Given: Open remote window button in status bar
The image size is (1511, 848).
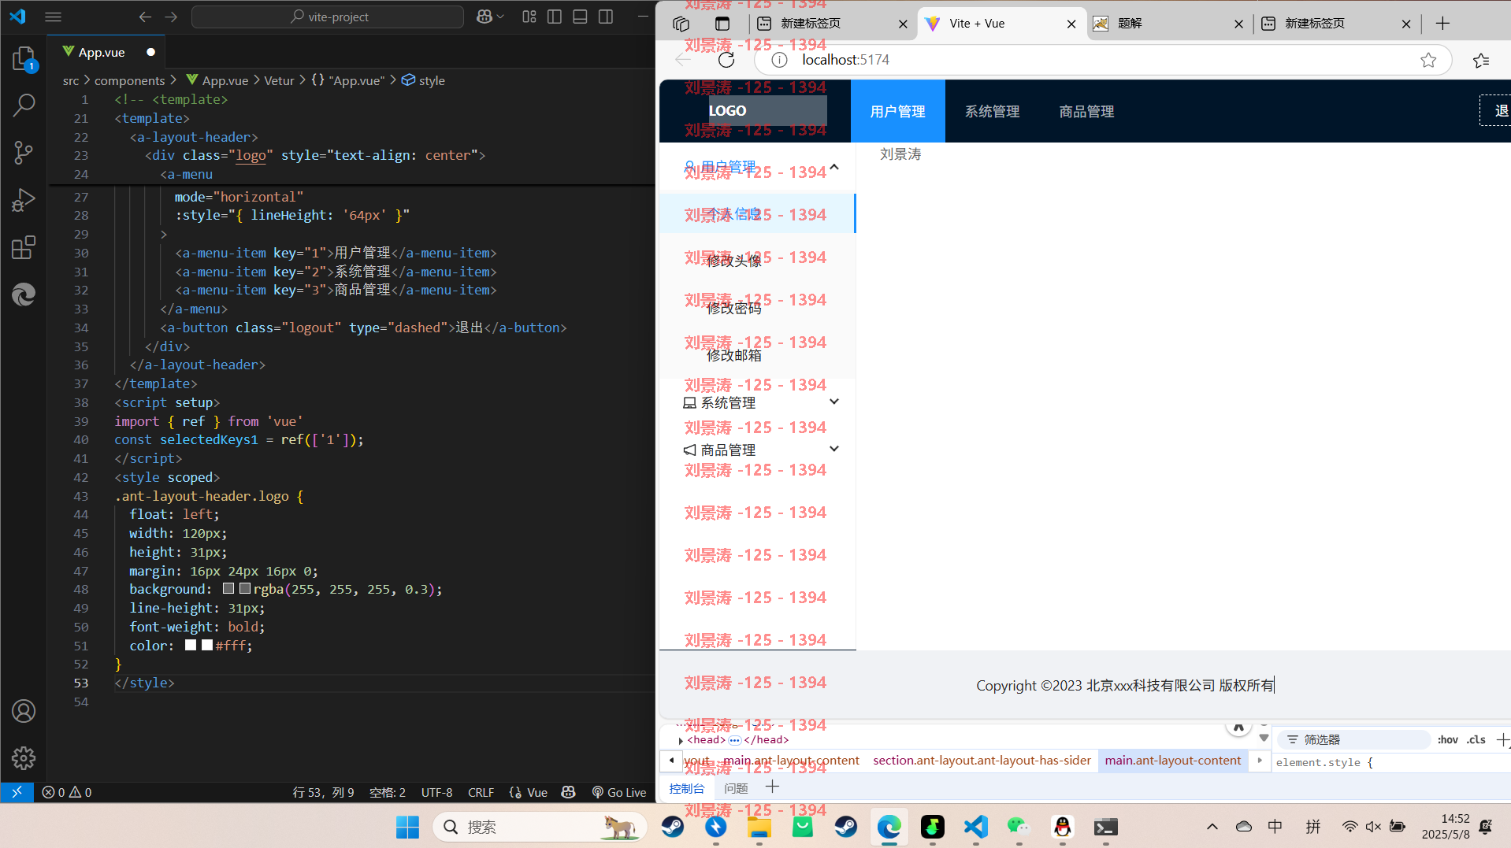Looking at the screenshot, I should 17,792.
